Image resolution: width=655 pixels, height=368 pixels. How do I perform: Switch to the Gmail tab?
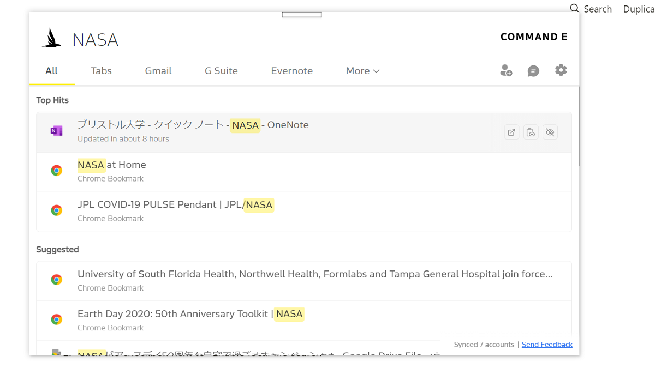coord(158,71)
